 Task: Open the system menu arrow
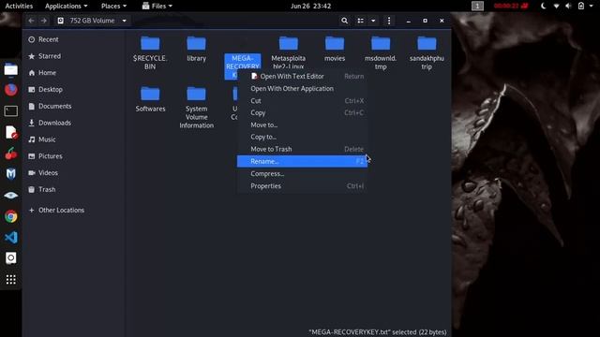(x=592, y=6)
